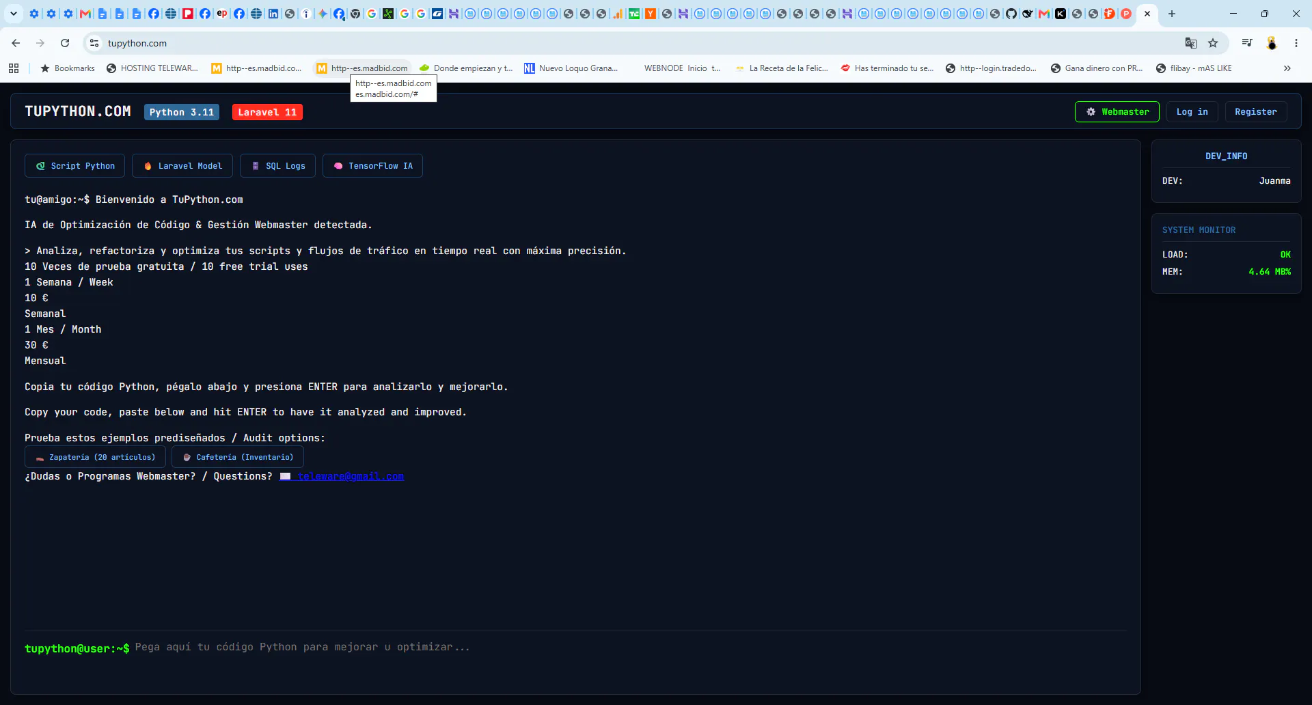Select the Laravel Model tab
Image resolution: width=1312 pixels, height=705 pixels.
(182, 166)
